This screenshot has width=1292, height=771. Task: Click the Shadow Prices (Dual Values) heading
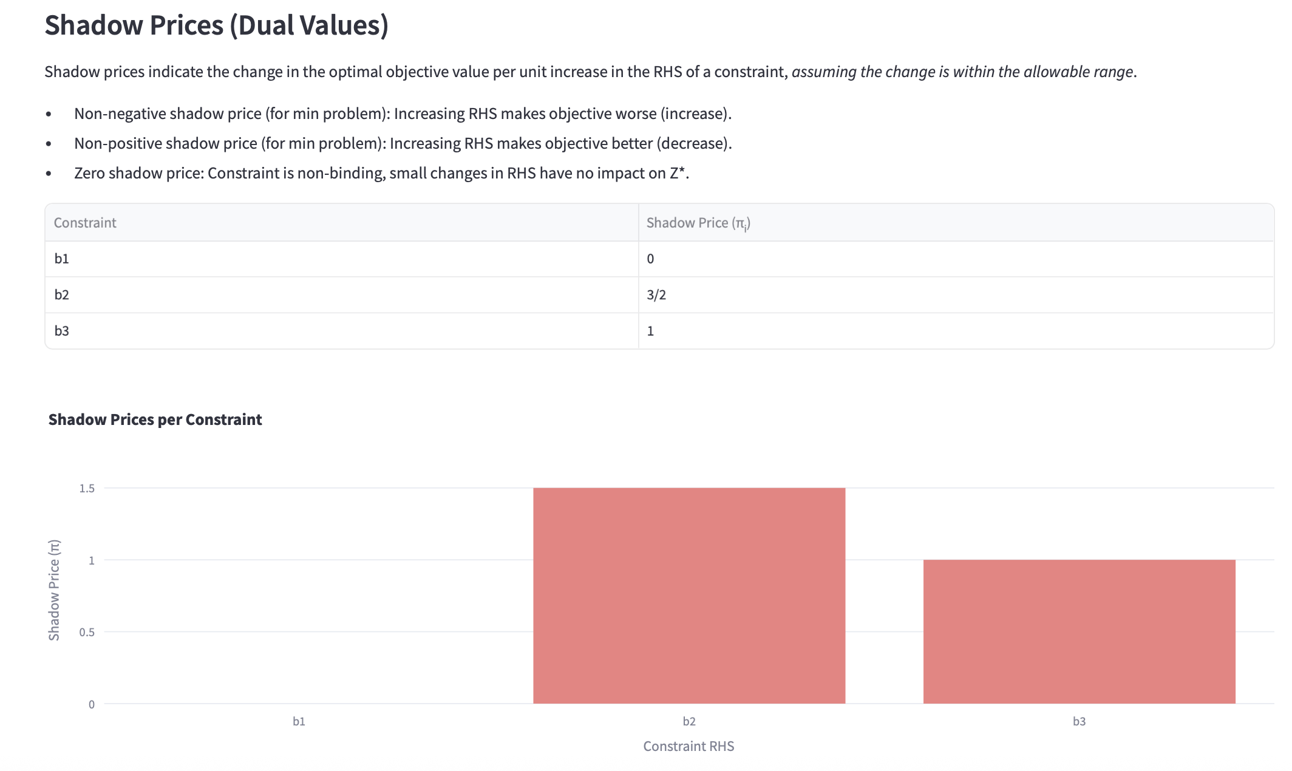(216, 25)
